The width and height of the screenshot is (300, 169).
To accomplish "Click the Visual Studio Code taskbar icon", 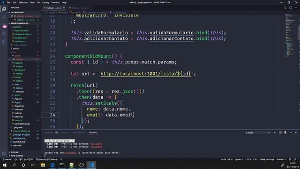I will pos(91,165).
